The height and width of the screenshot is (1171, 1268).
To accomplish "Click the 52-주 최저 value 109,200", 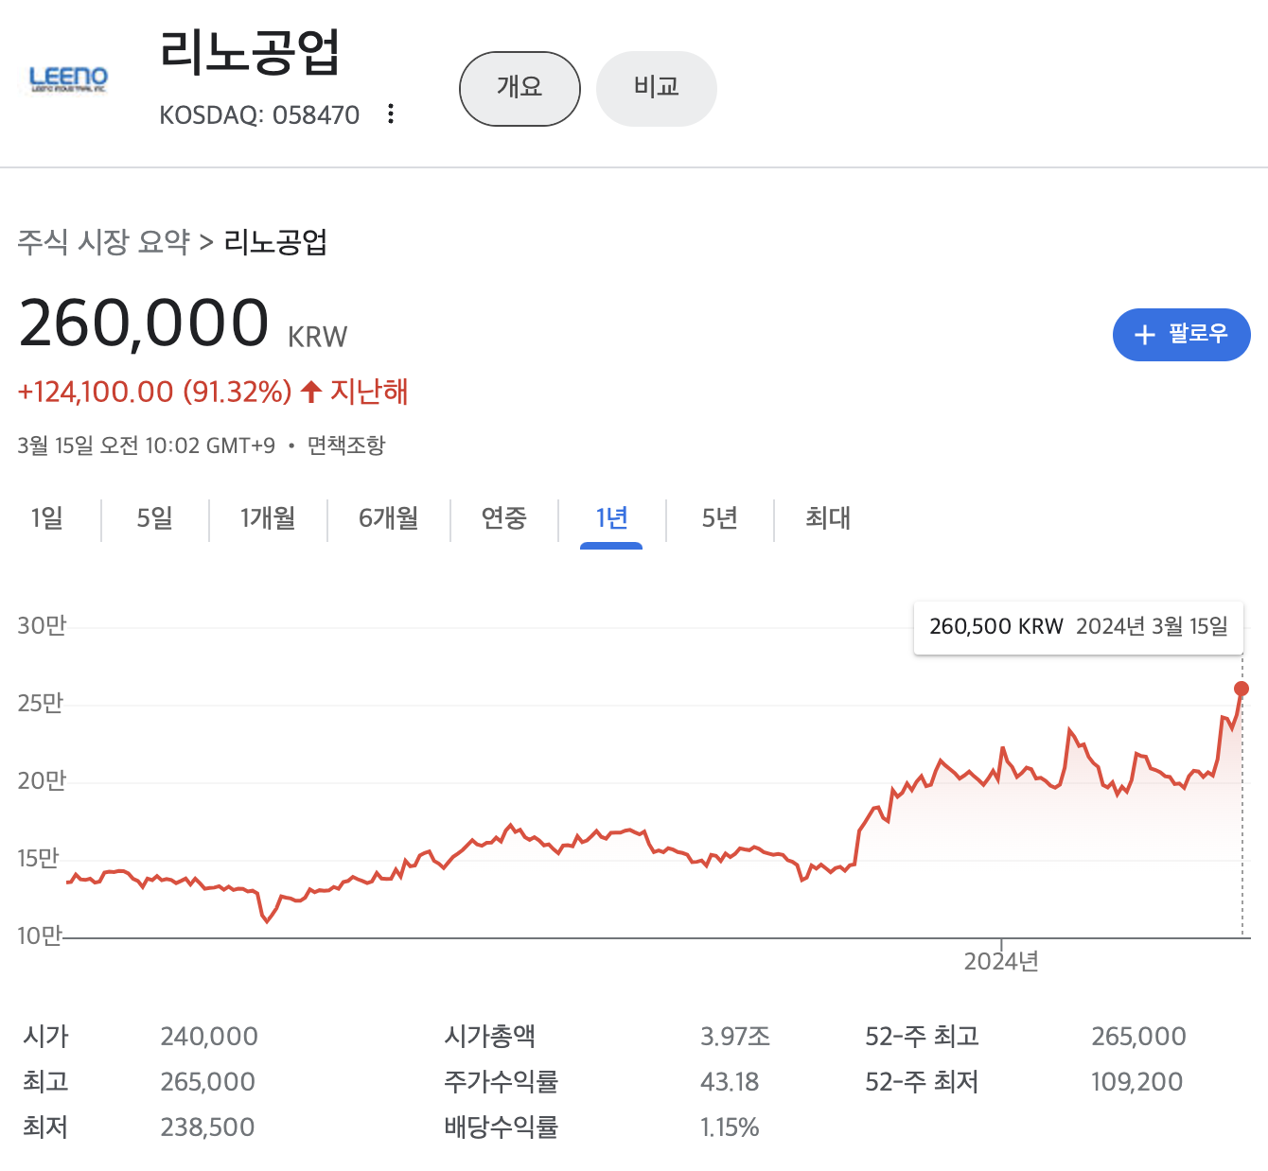I will [1136, 1082].
